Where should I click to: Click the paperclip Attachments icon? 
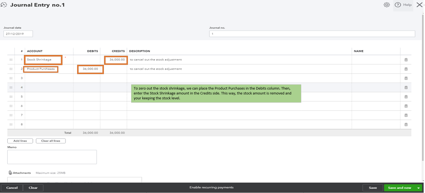pos(10,173)
